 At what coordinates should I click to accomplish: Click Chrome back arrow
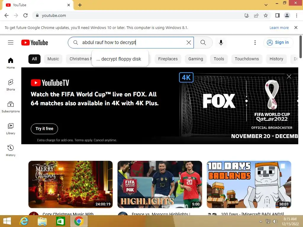7,15
